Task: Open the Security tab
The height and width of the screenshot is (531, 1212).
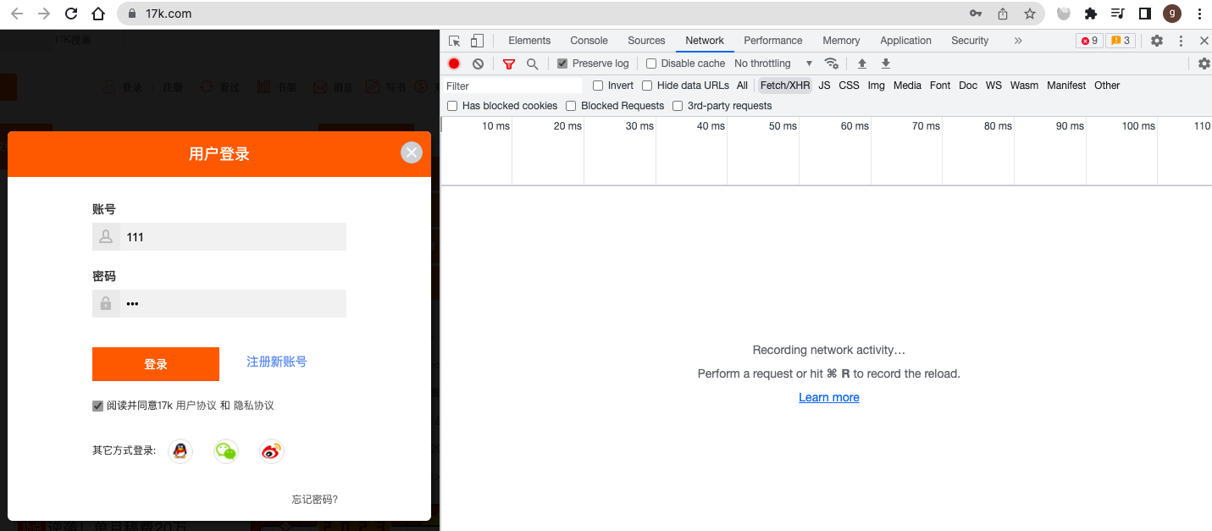Action: tap(970, 41)
